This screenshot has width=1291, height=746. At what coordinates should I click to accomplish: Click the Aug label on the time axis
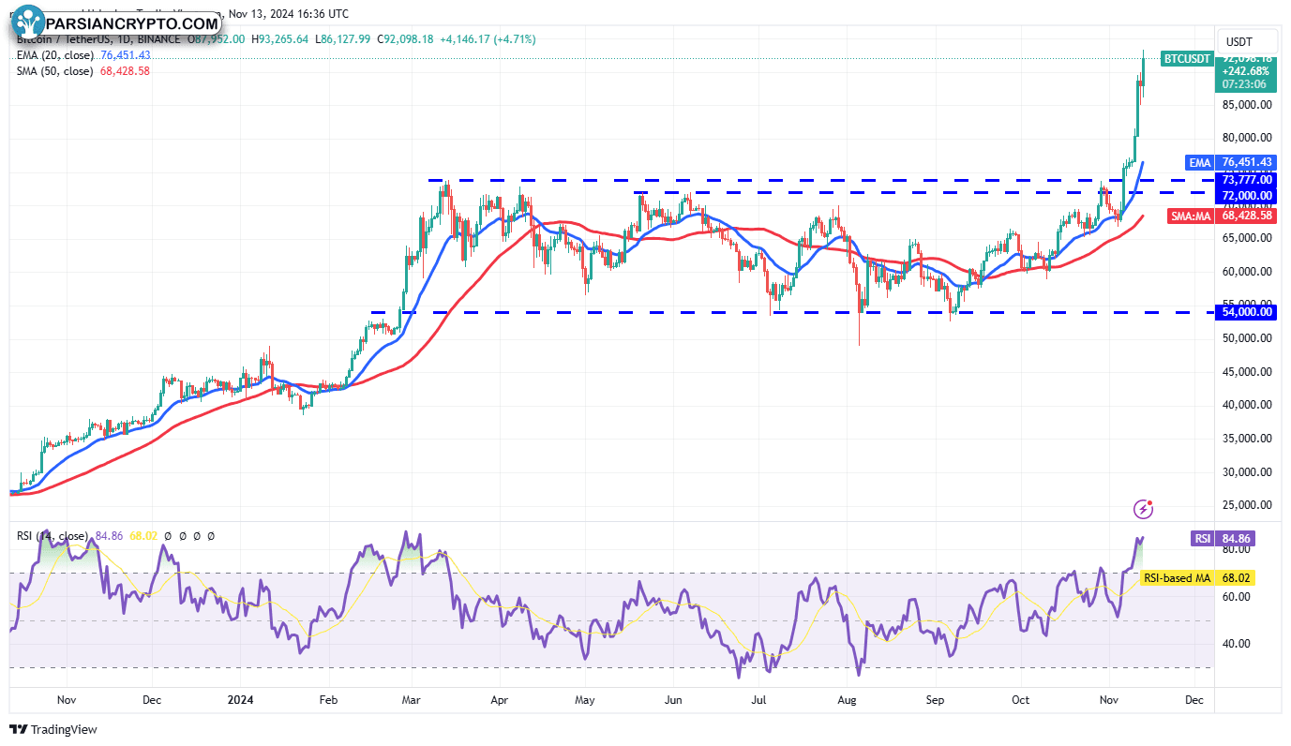click(x=847, y=700)
